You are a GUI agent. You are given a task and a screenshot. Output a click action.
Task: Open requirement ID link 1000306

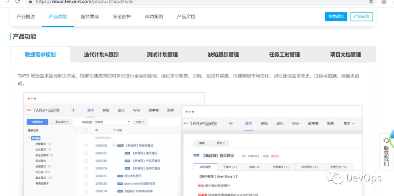(x=101, y=145)
